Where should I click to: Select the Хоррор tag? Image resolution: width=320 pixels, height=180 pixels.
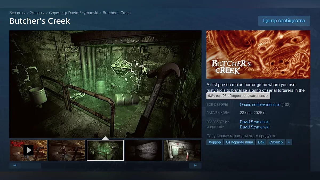point(215,142)
